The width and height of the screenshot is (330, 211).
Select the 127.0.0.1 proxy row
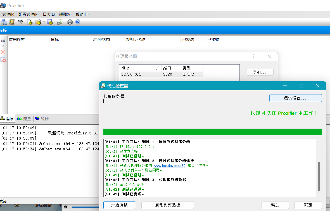[161, 74]
